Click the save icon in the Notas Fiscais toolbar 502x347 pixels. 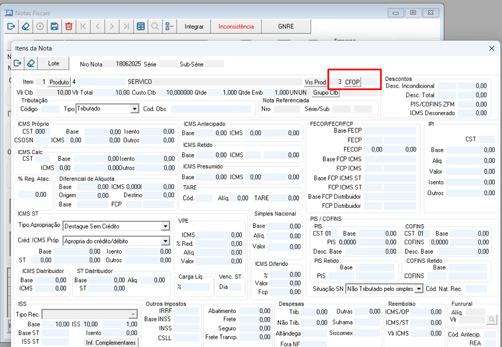click(x=54, y=27)
